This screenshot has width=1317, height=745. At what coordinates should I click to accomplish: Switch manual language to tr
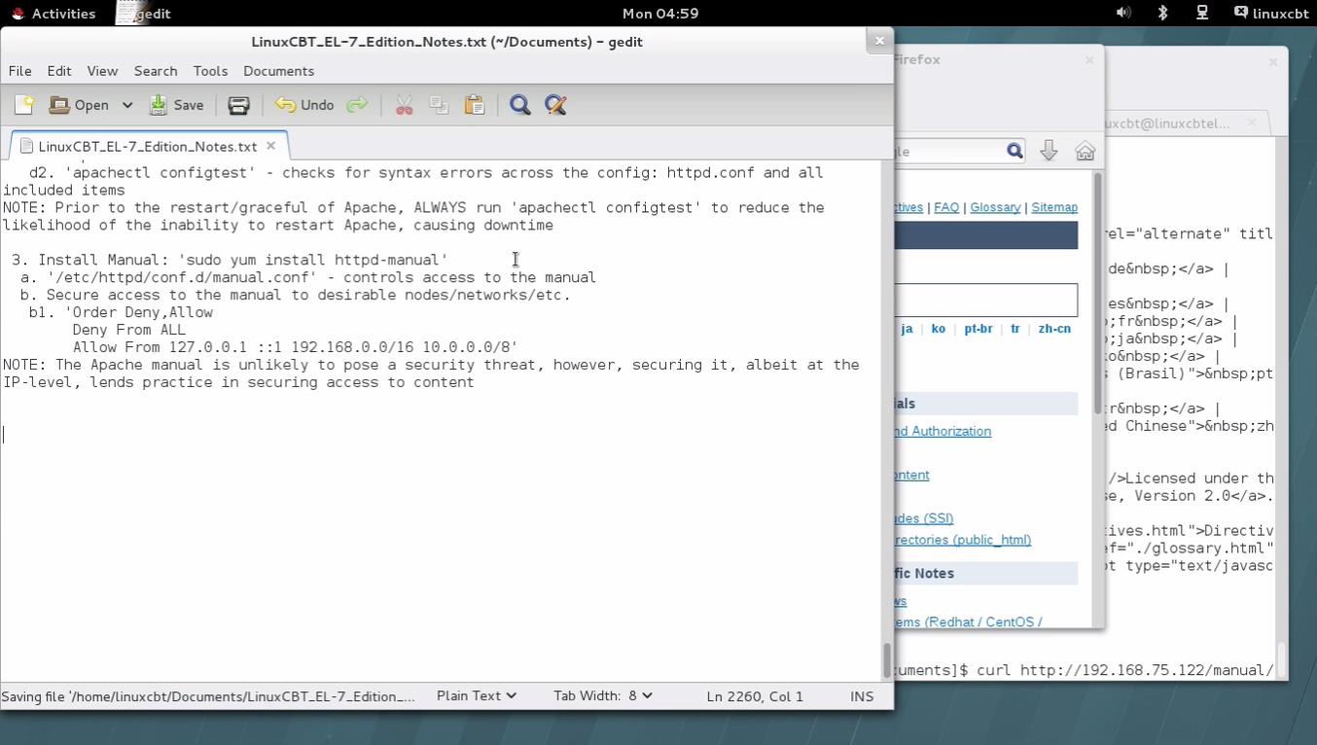[x=1014, y=329]
